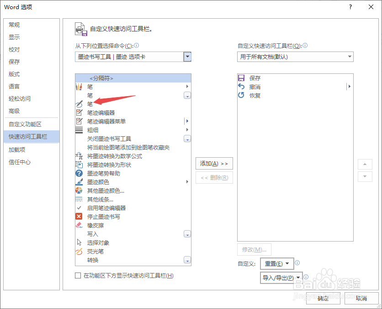Image resolution: width=382 pixels, height=309 pixels.
Task: Open the 语言 options category
Action: 32,86
